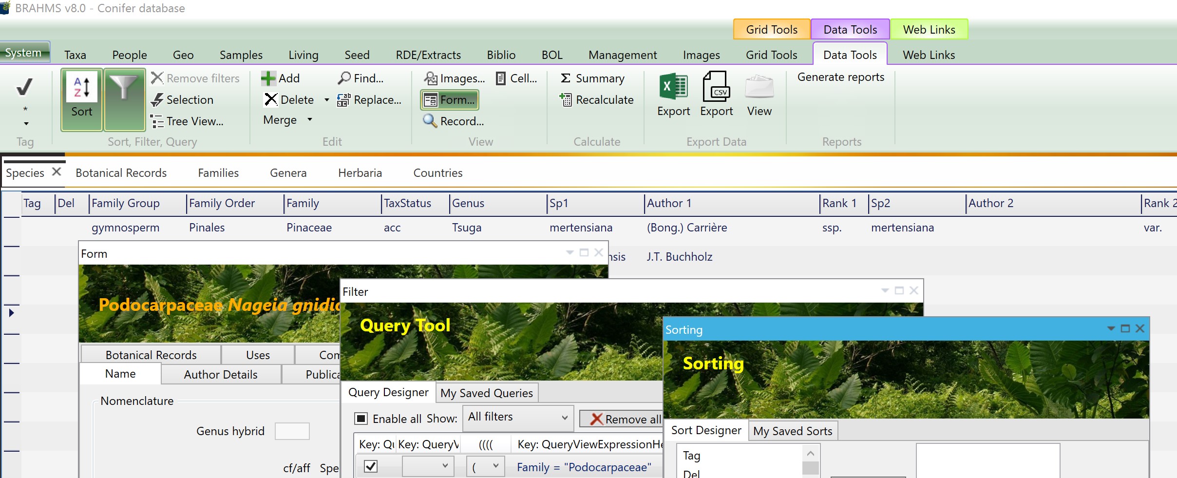Image resolution: width=1177 pixels, height=478 pixels.
Task: Click the purple Data Tools header button
Action: coord(850,29)
